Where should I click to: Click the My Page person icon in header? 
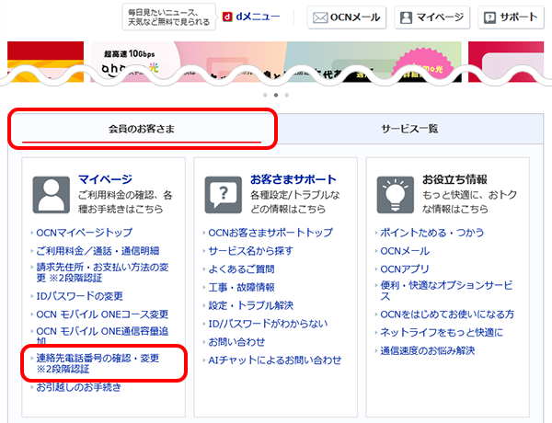407,17
